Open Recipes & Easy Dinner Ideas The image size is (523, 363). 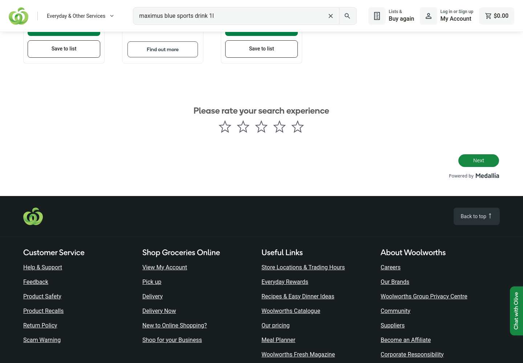298,296
